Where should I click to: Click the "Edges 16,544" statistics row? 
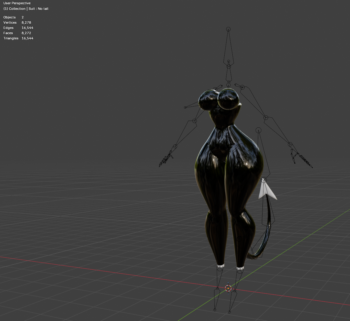[18, 28]
